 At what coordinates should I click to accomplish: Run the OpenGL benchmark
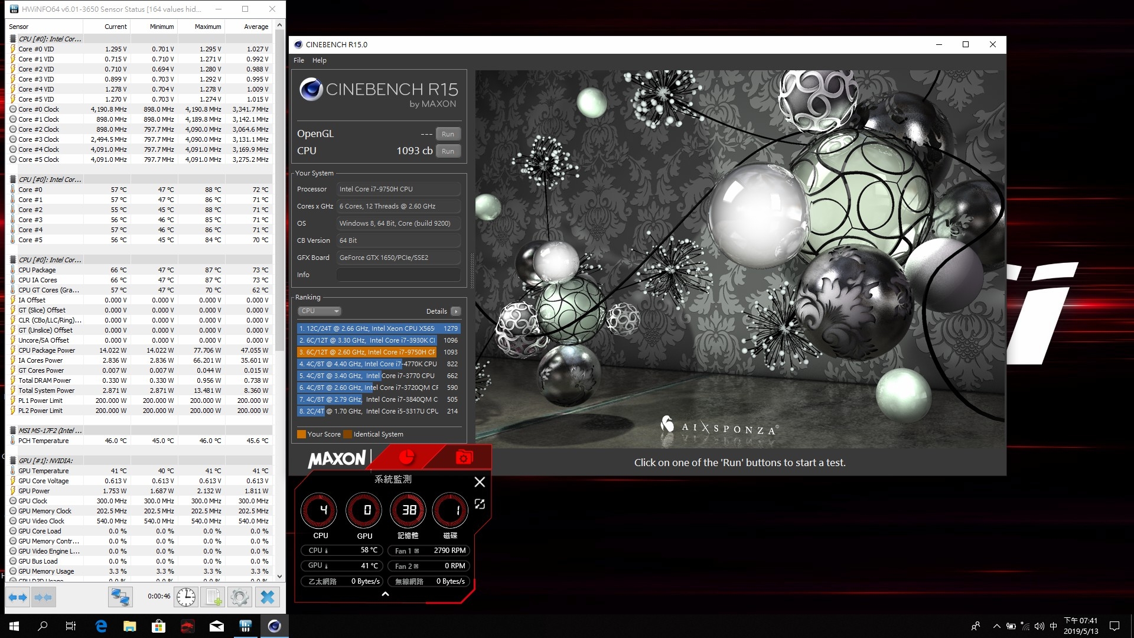click(x=448, y=134)
